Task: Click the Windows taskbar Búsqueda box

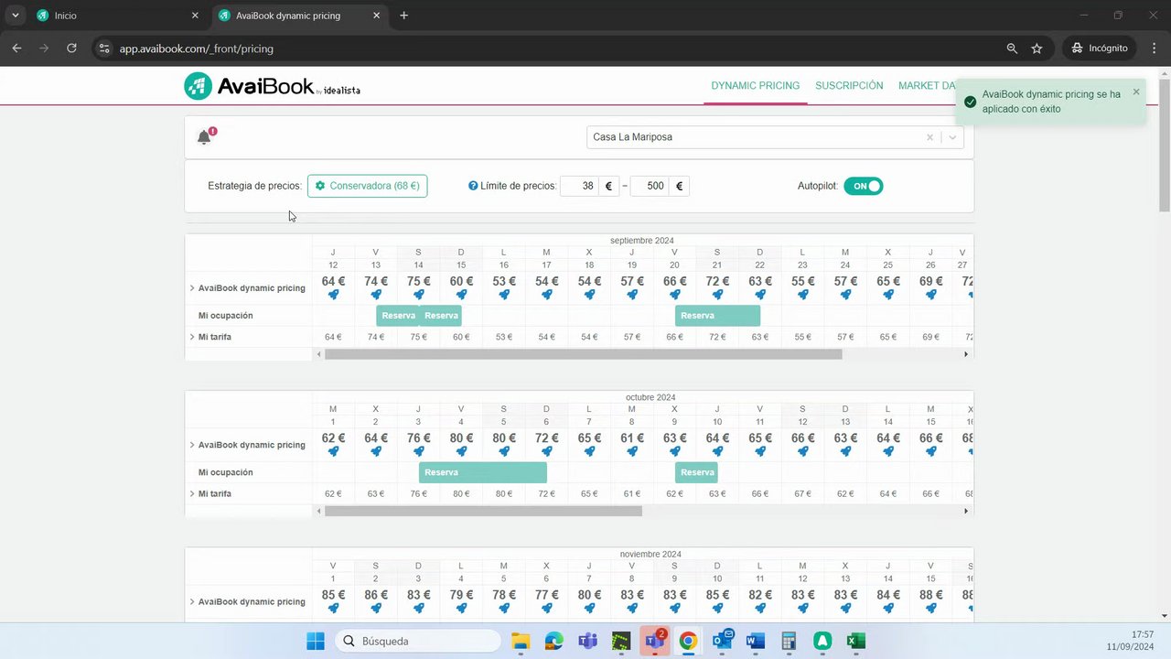Action: 419,641
